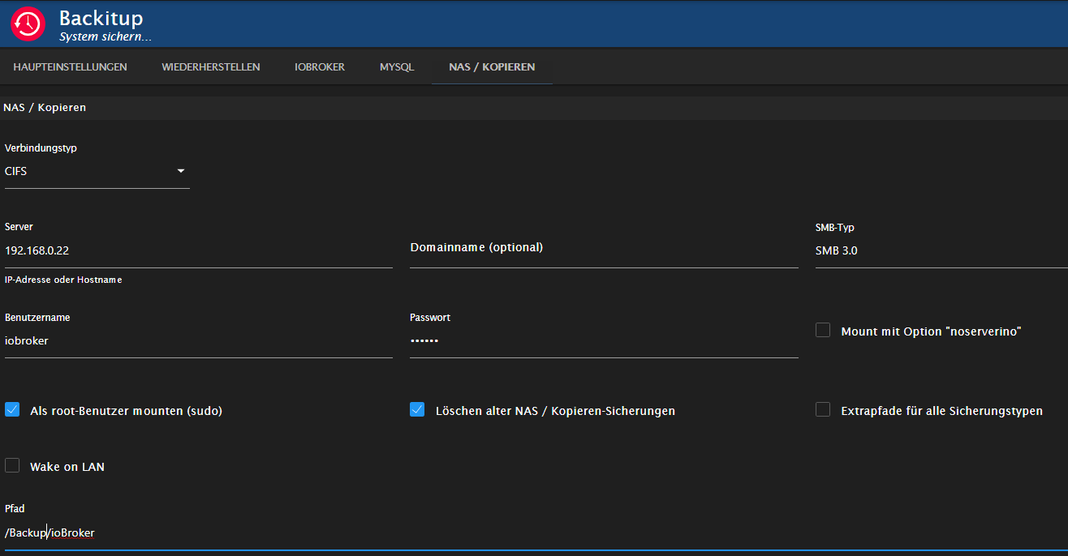Click the "System sichern..." subtitle
Viewport: 1068px width, 556px height.
click(x=106, y=36)
